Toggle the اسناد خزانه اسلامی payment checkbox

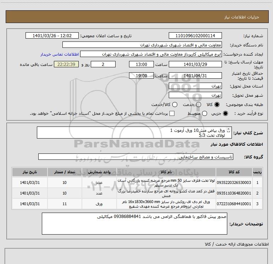(x=172, y=114)
